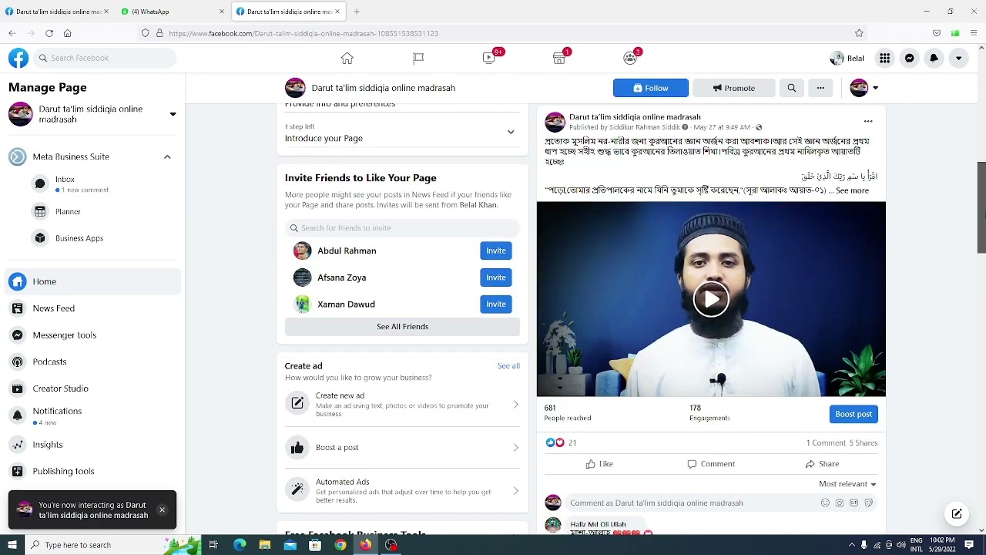Open Creator Studio in sidebar
Image resolution: width=986 pixels, height=555 pixels.
point(92,388)
